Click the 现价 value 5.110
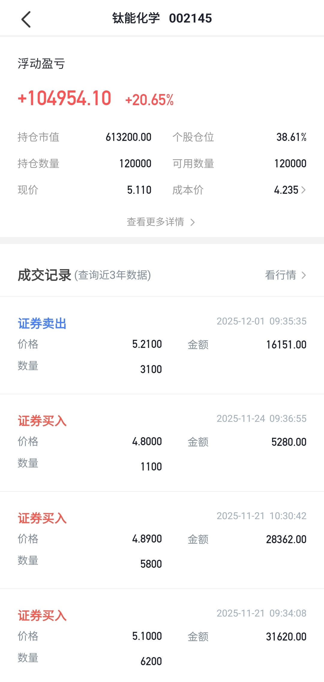The width and height of the screenshot is (324, 682). tap(139, 190)
